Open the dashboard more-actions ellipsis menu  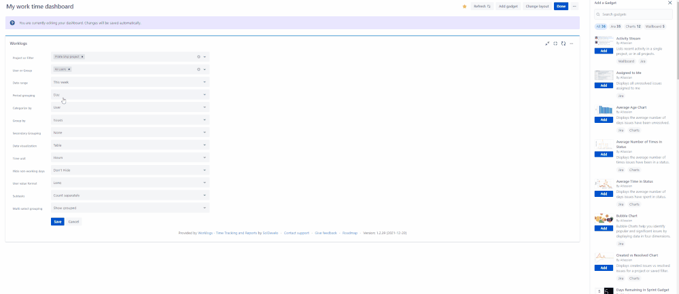pos(574,7)
